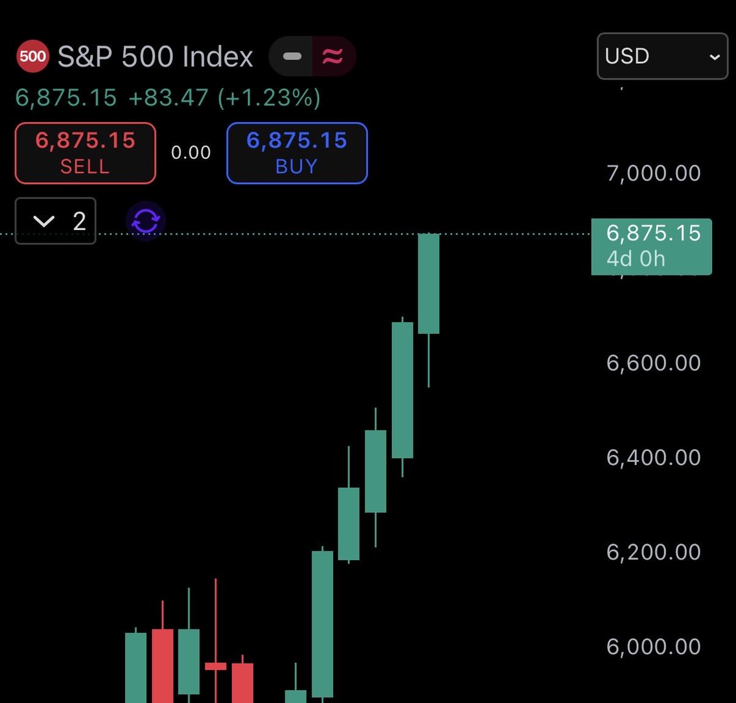The width and height of the screenshot is (736, 703).
Task: Expand the indicators legend showing 2
Action: 55,221
